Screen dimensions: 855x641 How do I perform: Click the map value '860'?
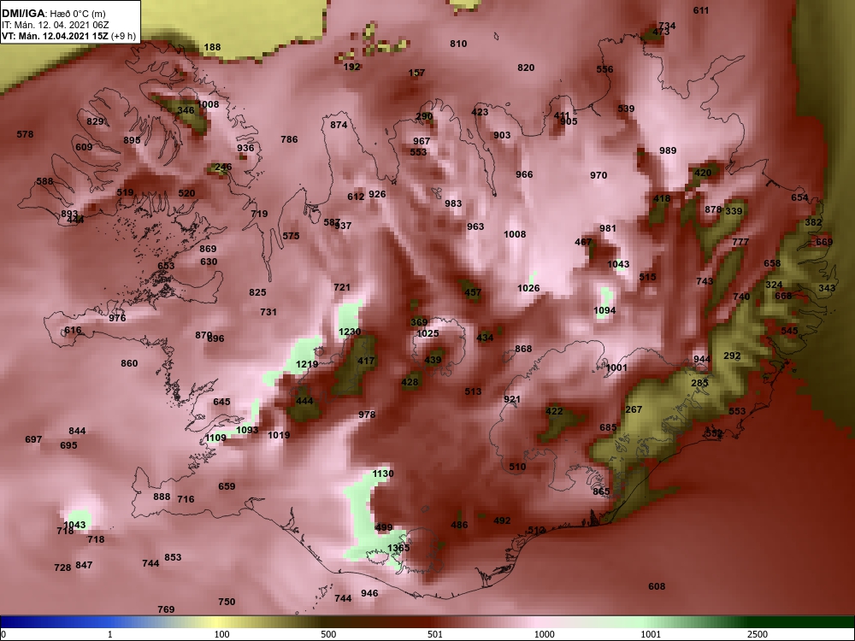(129, 363)
